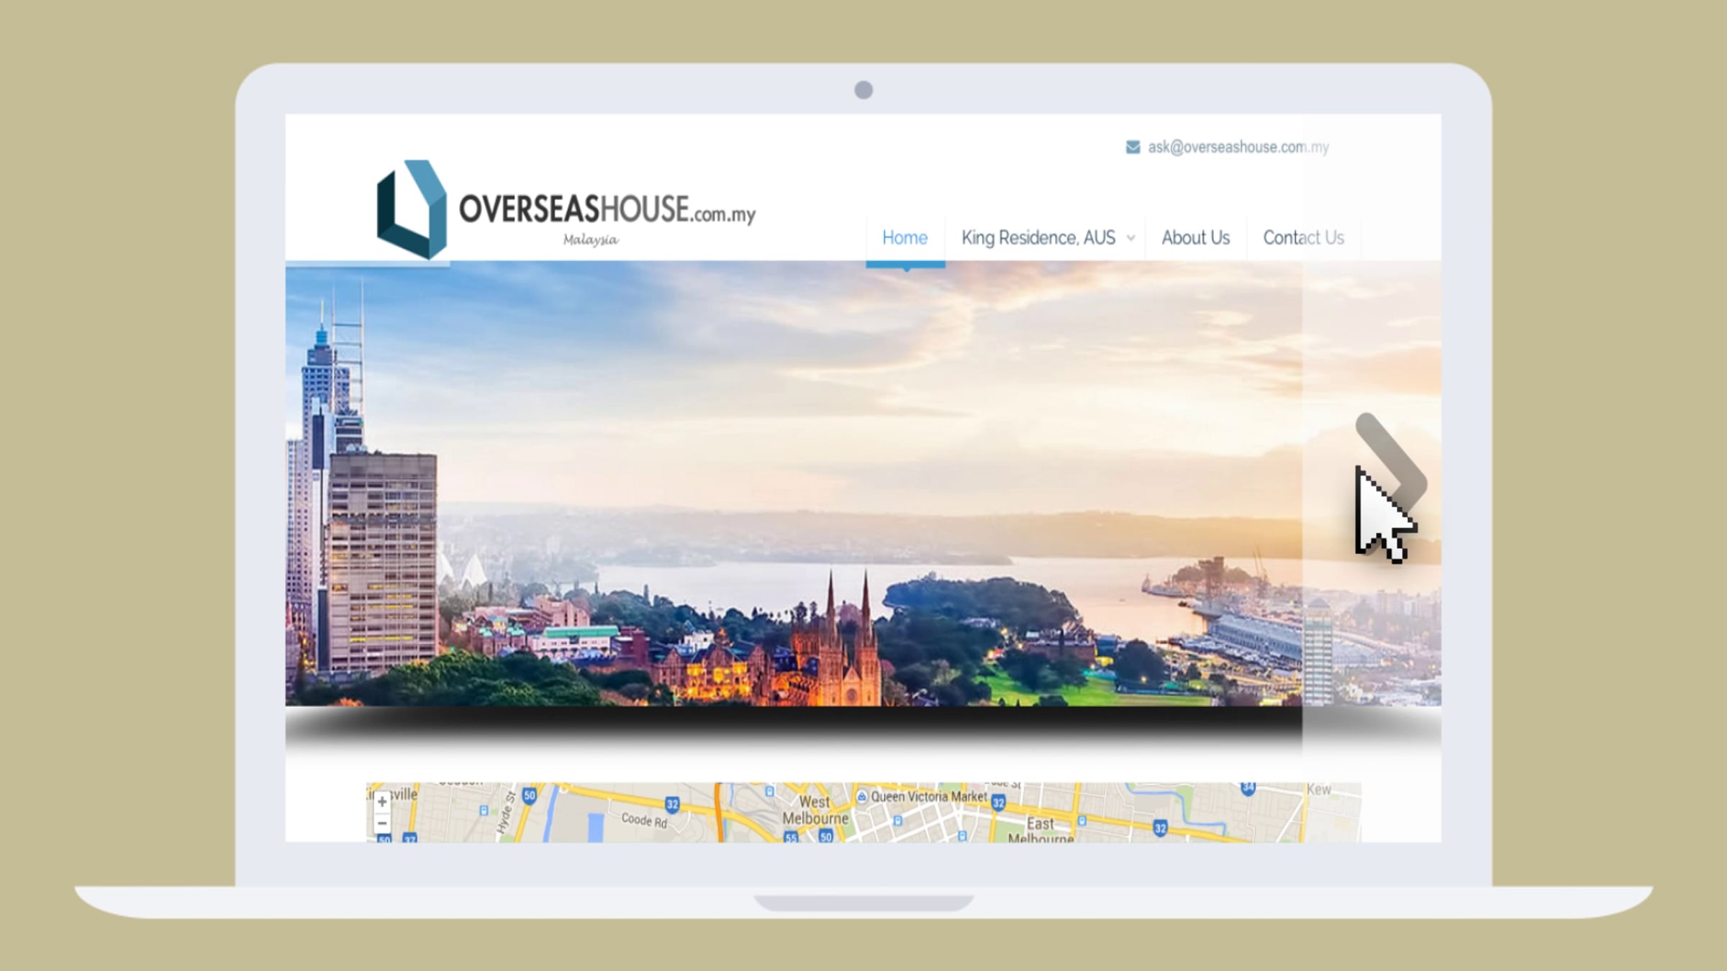Open the King Residence, AUS menu

click(x=1038, y=238)
